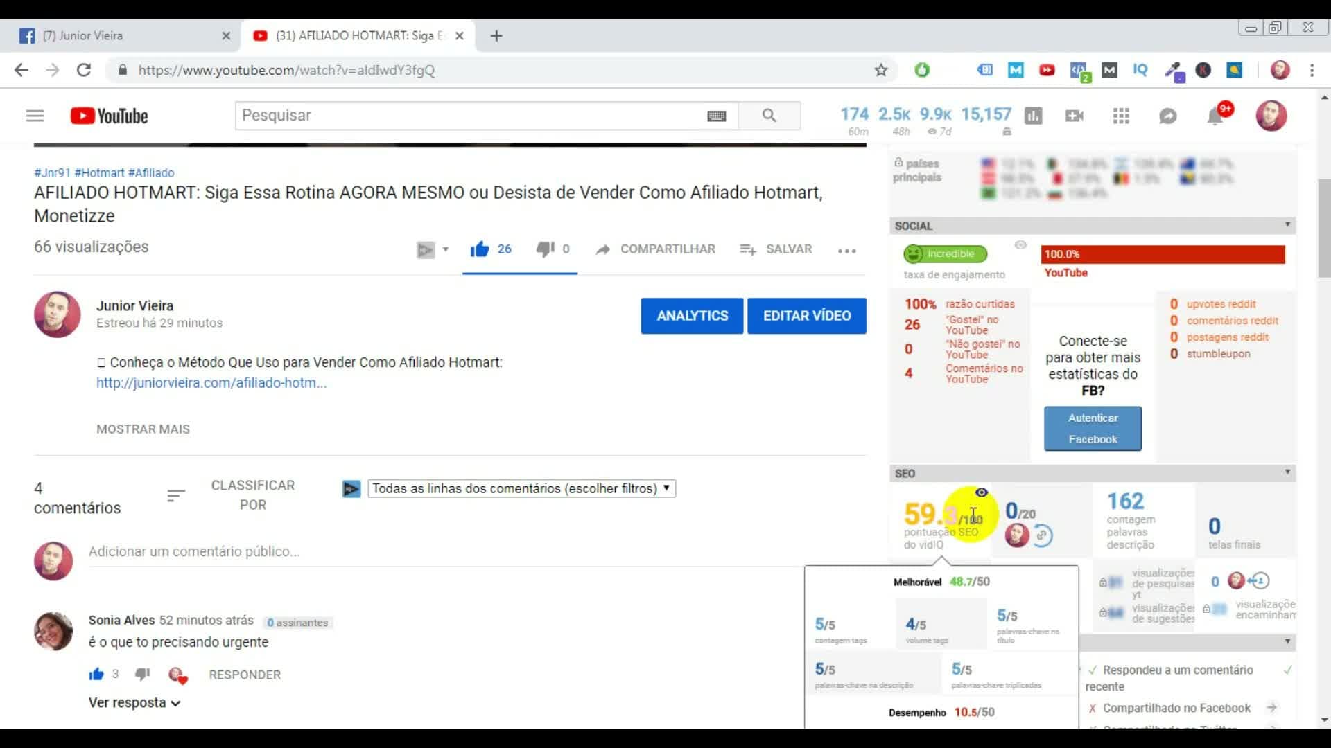The image size is (1331, 748).
Task: Open Junior Vieira channel name
Action: click(x=134, y=305)
